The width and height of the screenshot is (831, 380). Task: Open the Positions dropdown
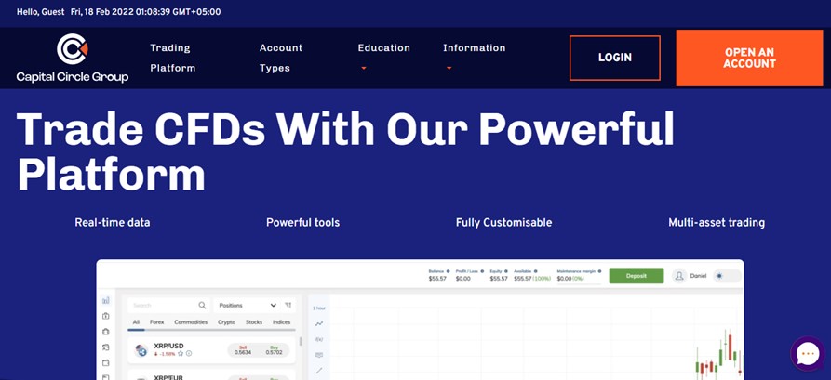(247, 305)
